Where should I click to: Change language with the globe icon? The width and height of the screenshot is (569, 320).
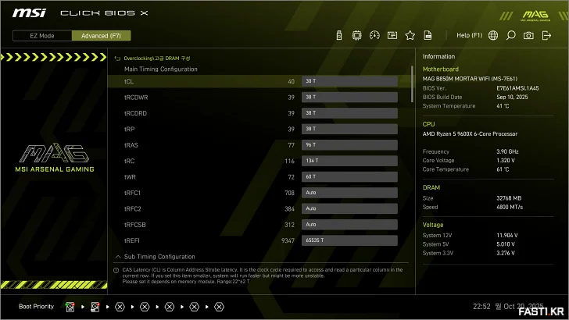(x=493, y=36)
